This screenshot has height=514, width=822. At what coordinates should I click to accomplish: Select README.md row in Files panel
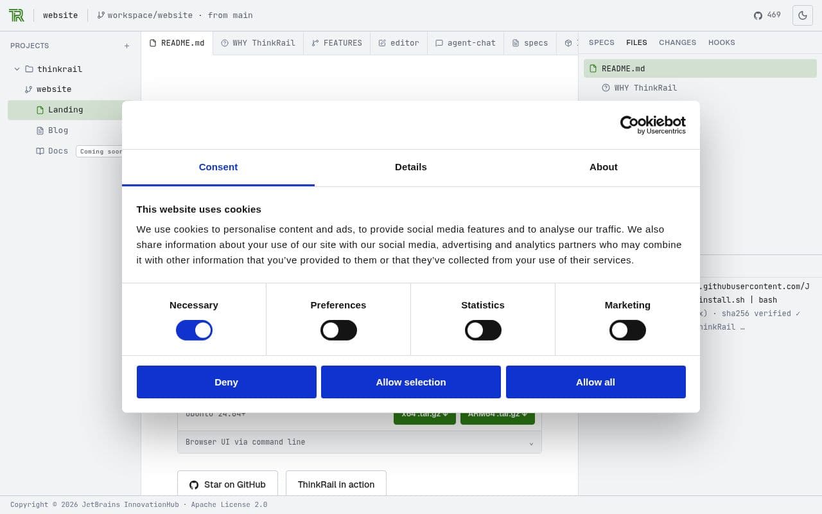pos(700,69)
